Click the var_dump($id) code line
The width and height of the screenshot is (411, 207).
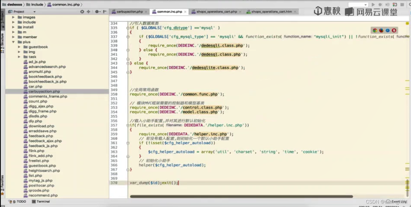pyautogui.click(x=154, y=183)
